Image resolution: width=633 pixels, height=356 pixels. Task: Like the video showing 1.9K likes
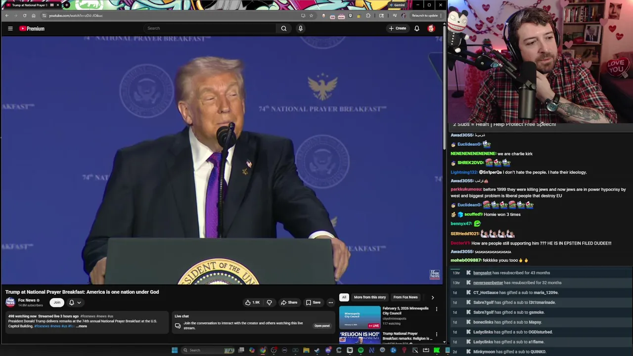(252, 302)
